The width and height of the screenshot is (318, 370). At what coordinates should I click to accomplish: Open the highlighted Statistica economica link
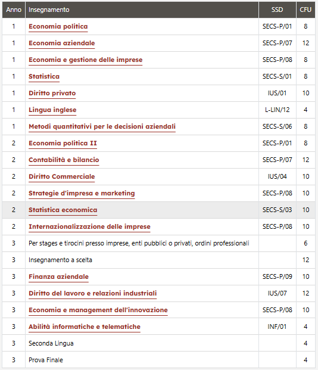[63, 210]
